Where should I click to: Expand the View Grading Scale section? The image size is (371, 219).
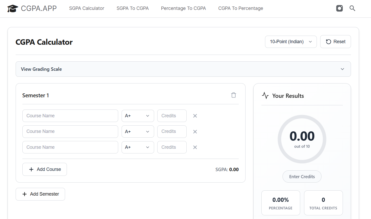point(183,69)
